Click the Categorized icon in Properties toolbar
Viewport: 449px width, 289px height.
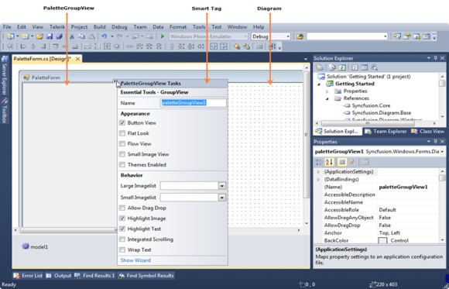click(x=319, y=162)
